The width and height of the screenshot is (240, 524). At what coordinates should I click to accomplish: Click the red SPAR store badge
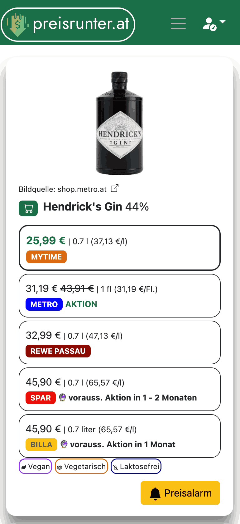point(41,398)
